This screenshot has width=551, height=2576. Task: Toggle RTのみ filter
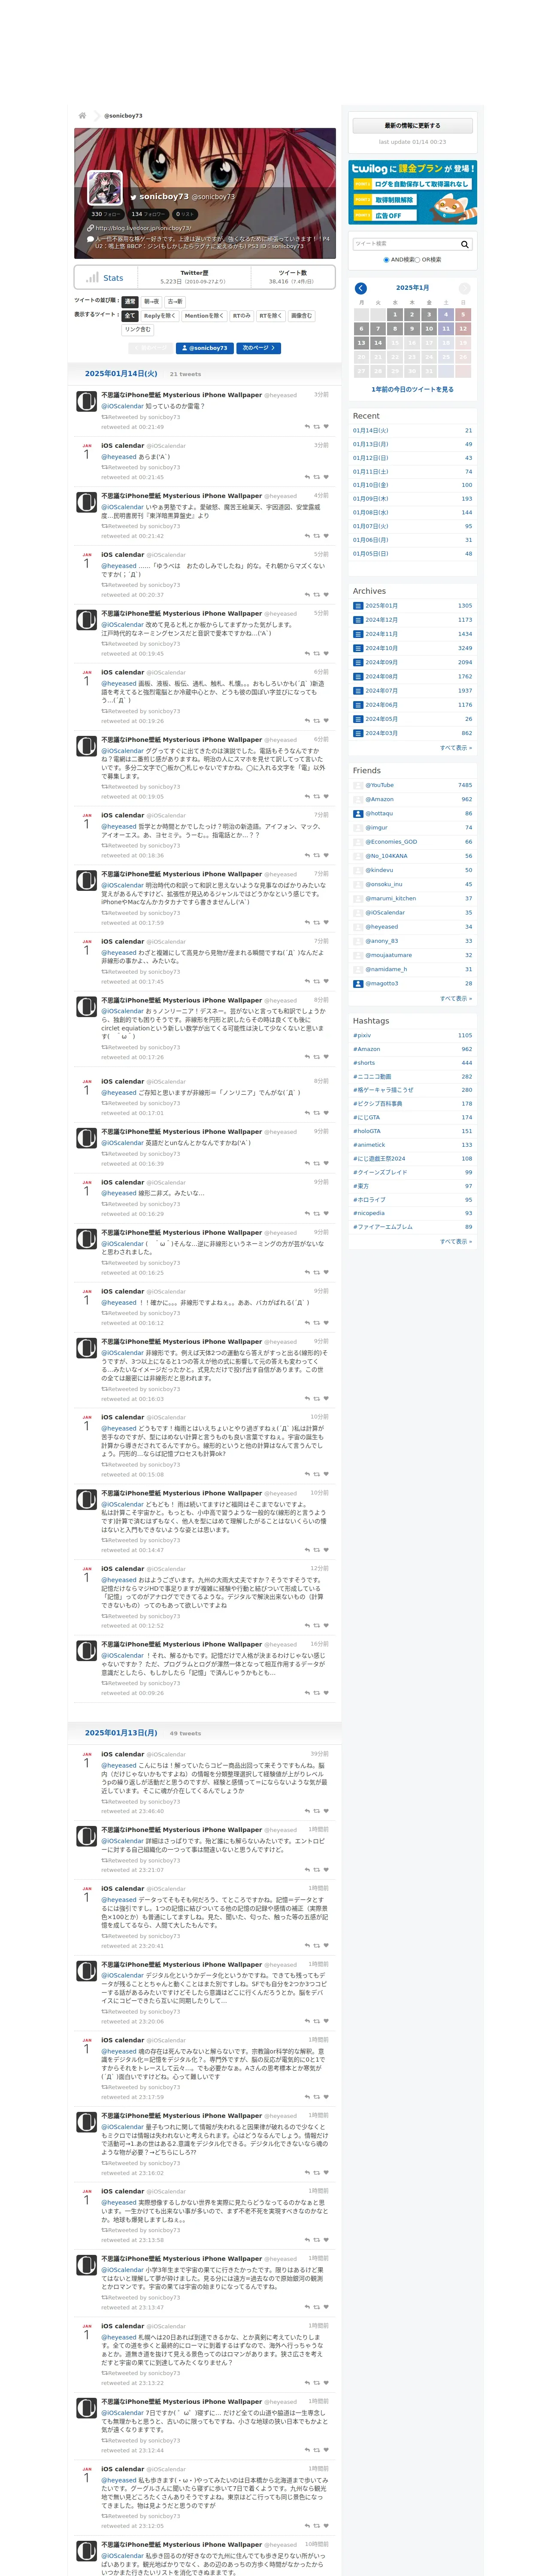tap(242, 316)
